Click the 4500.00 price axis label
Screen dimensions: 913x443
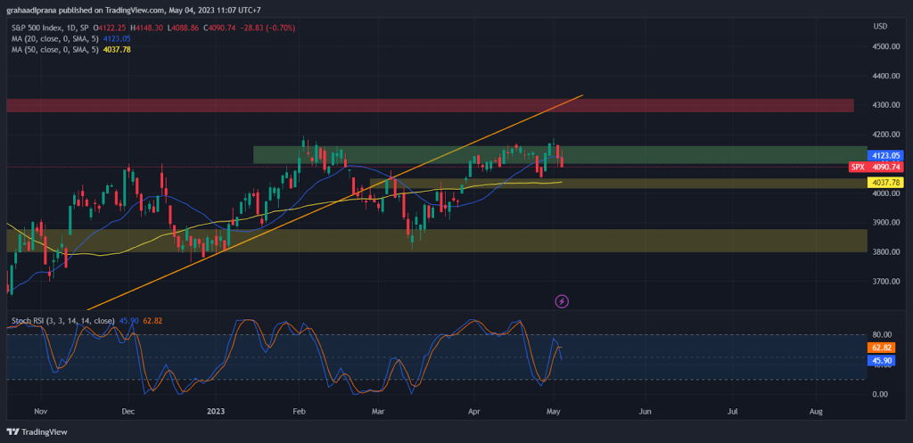click(887, 46)
